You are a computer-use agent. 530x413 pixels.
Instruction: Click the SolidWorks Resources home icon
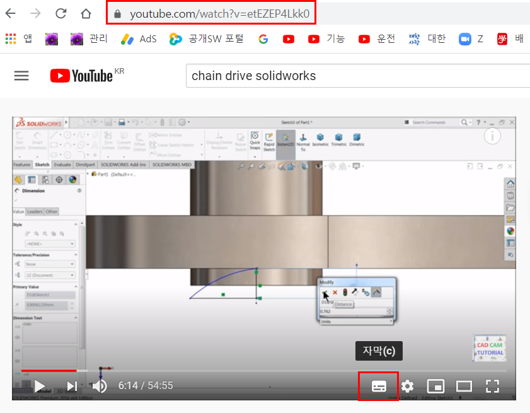(x=510, y=184)
